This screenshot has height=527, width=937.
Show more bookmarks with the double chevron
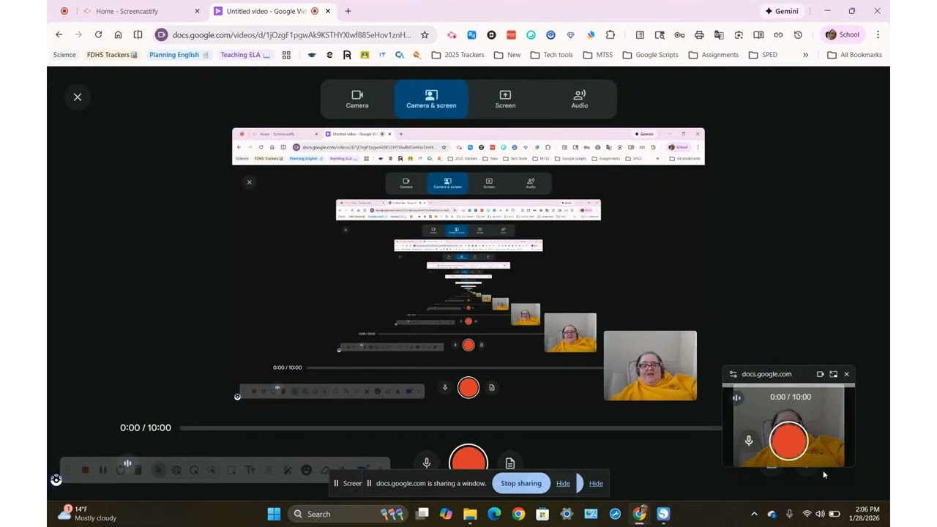805,55
